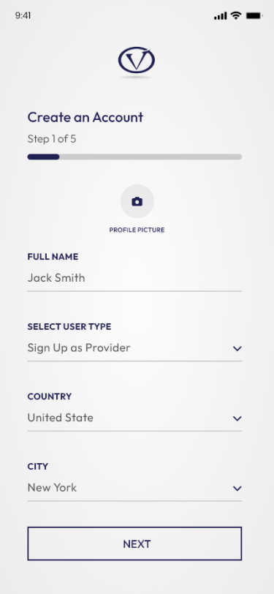Viewport: 274px width, 594px height.
Task: Expand the City chevron arrow
Action: 237,489
